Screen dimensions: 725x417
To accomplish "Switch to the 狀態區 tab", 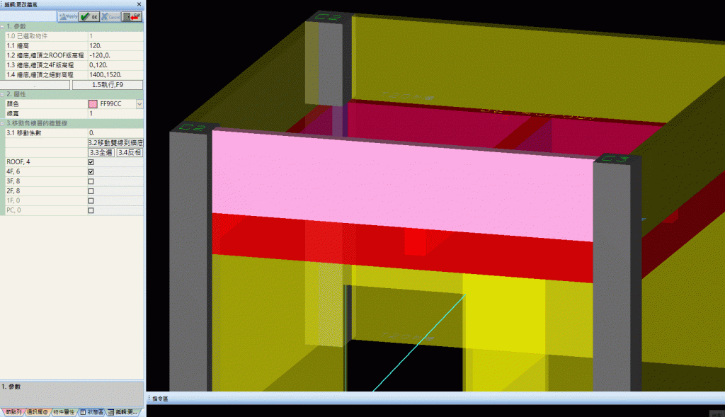I will 92,412.
